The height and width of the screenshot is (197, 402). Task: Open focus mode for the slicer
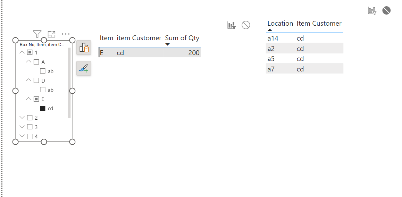51,34
